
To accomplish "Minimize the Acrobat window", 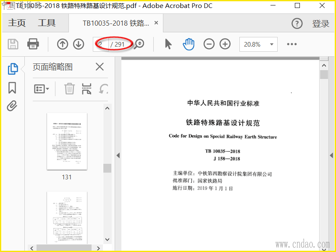I will tap(273, 5).
